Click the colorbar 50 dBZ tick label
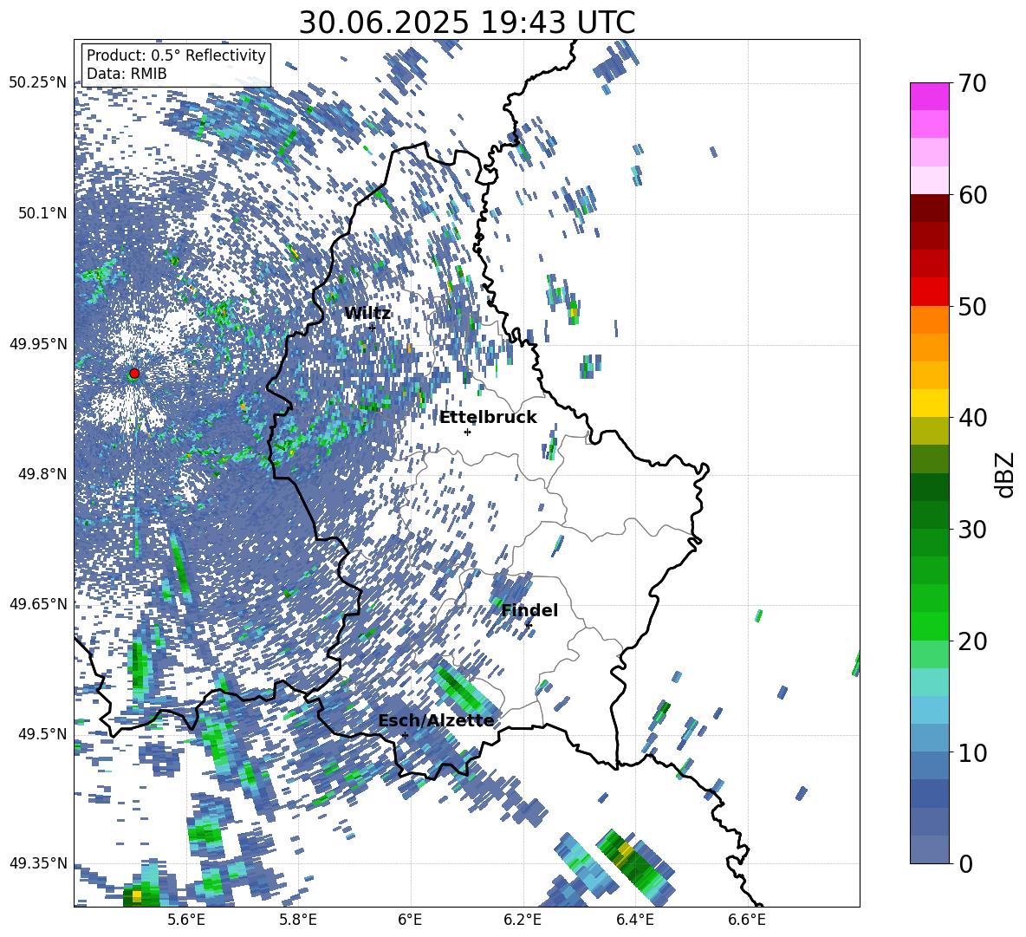Screen dimensions: 1026x937 (973, 307)
